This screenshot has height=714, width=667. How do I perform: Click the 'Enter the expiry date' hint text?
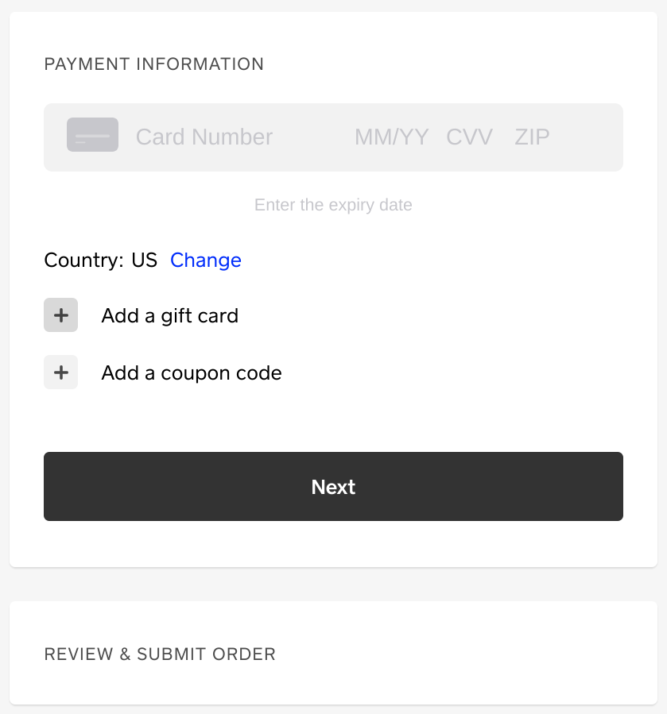coord(333,205)
